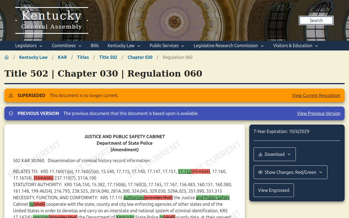Screen dimensions: 349x218
Task: Expand the Legislative Research Commission menu
Action: [x=229, y=46]
